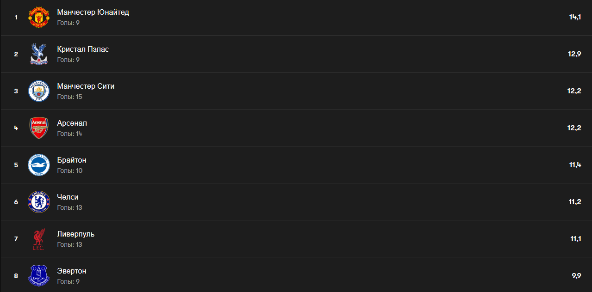Viewport: 592px width, 292px height.
Task: Go to the Арсенал team page
Action: point(72,123)
